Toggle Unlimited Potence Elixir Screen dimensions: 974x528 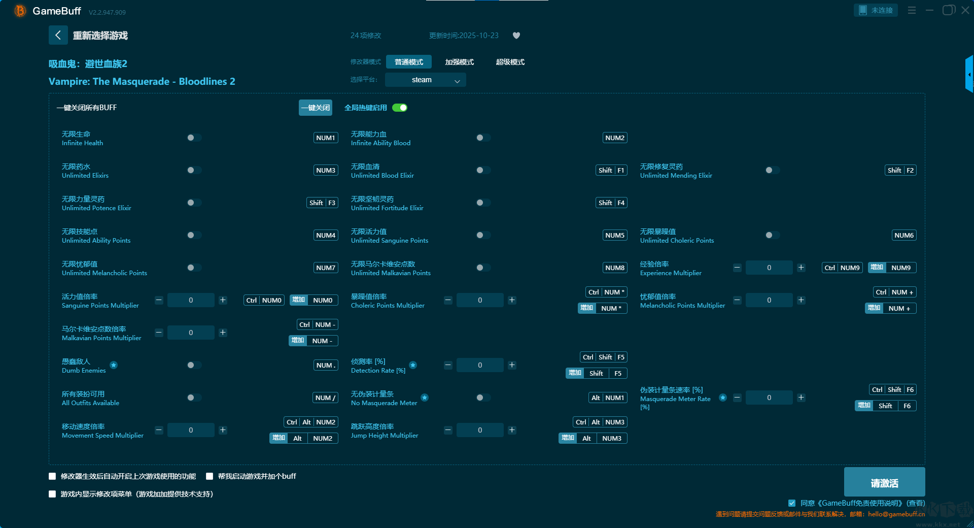194,203
